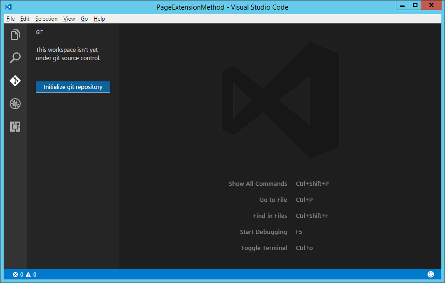Click Initialize git repository button
Viewport: 445px width, 283px height.
point(73,87)
